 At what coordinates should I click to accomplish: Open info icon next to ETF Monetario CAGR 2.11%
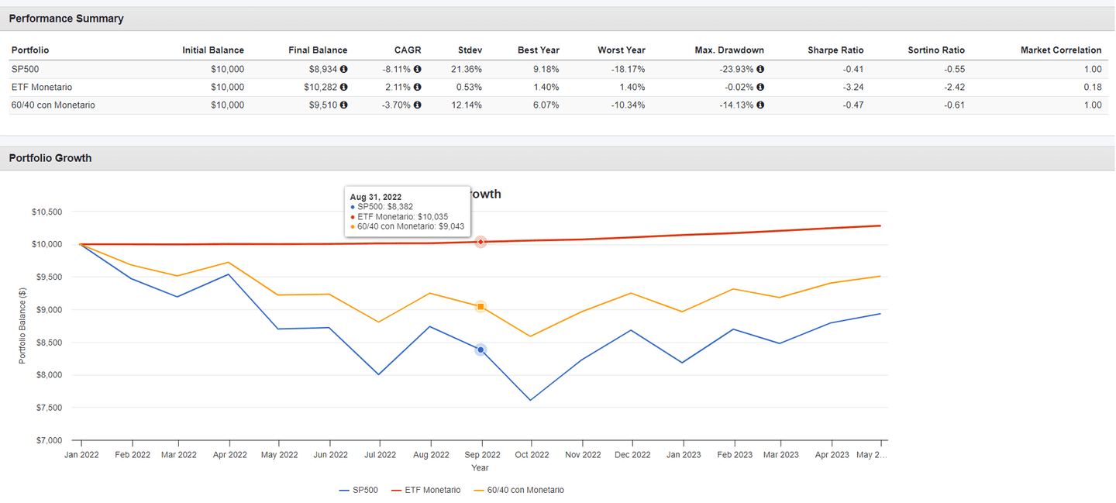coord(417,87)
